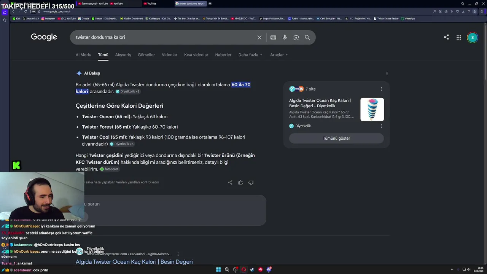Image resolution: width=487 pixels, height=274 pixels.
Task: Open the WhatsApp bookmark
Action: (x=408, y=19)
